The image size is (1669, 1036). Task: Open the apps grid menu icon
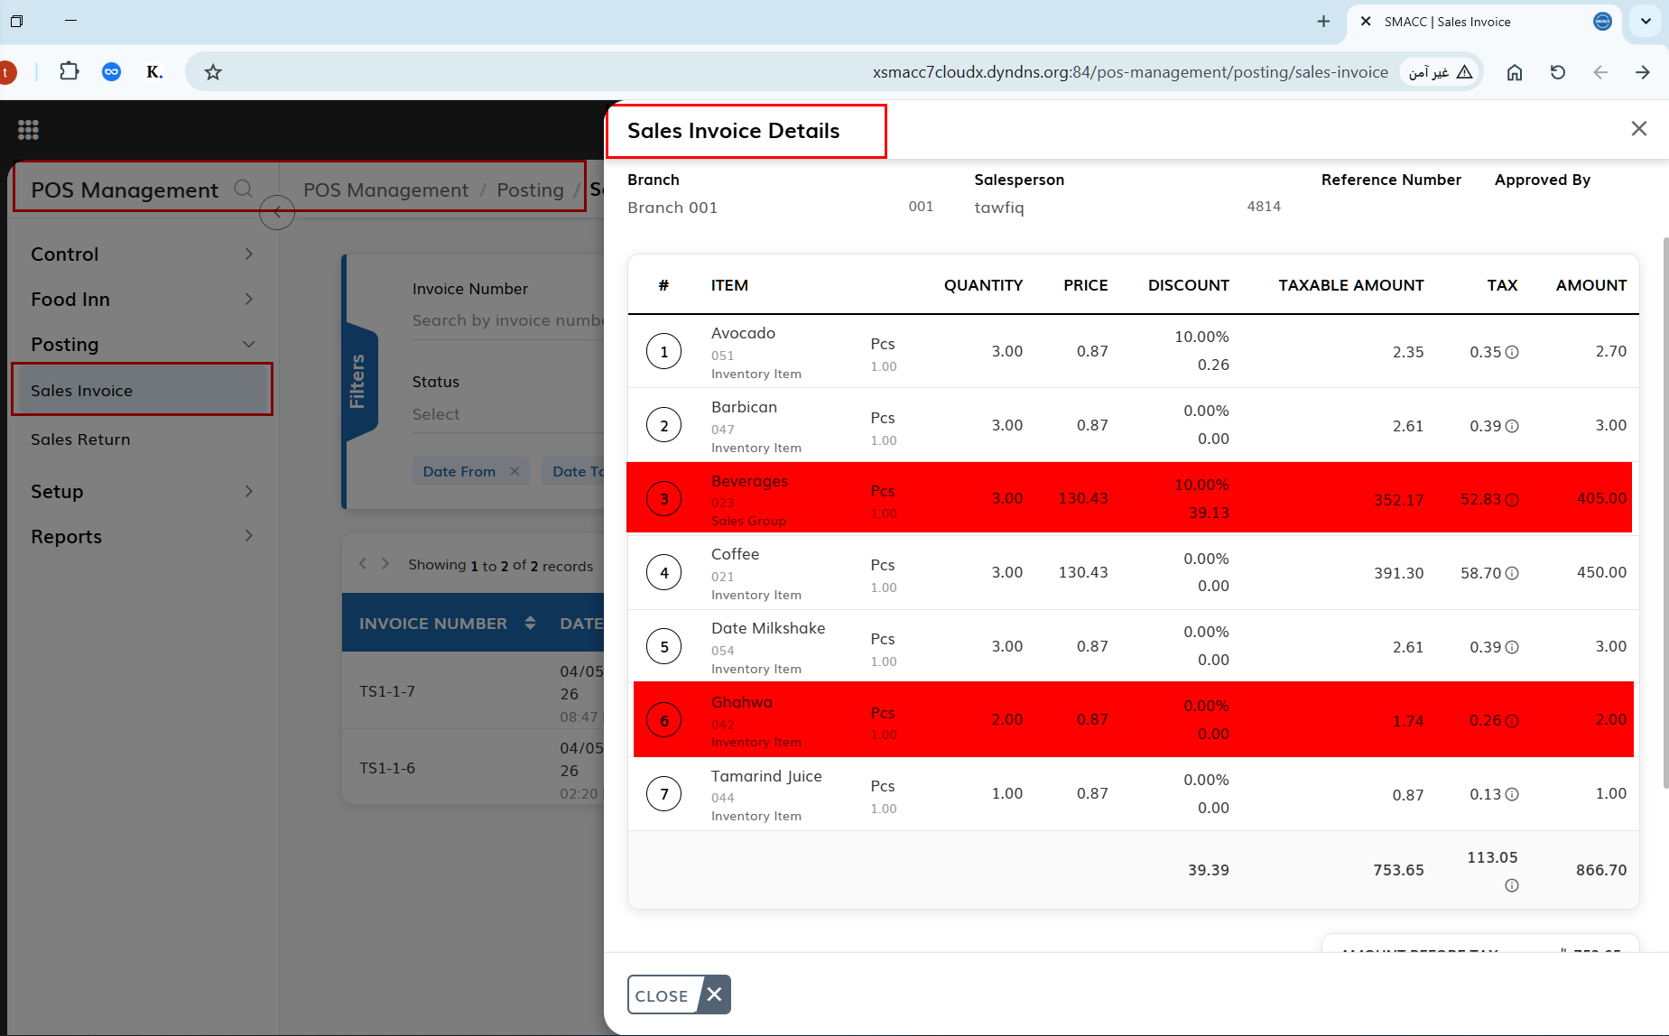click(28, 130)
